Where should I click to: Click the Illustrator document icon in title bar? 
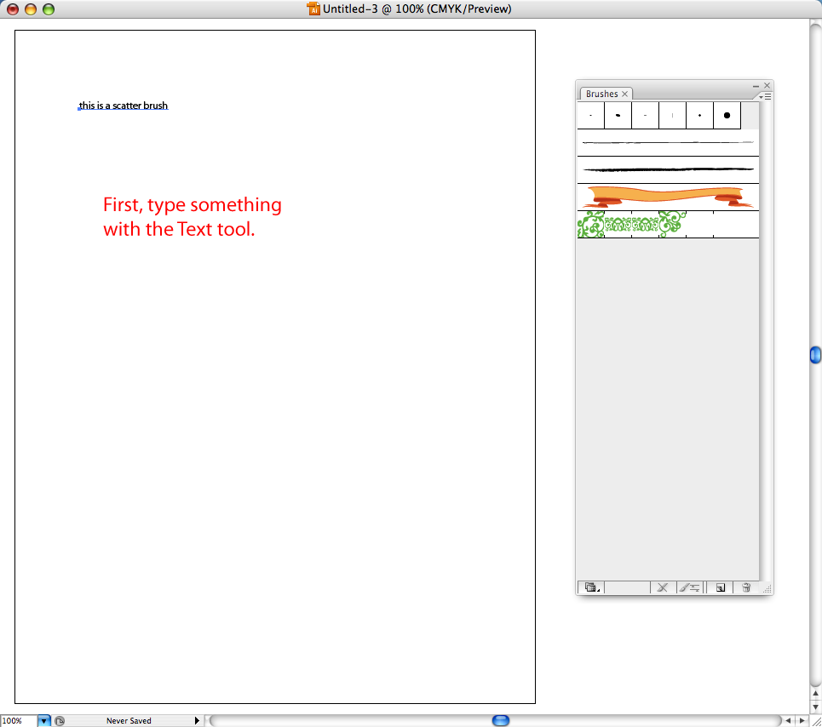pos(313,9)
